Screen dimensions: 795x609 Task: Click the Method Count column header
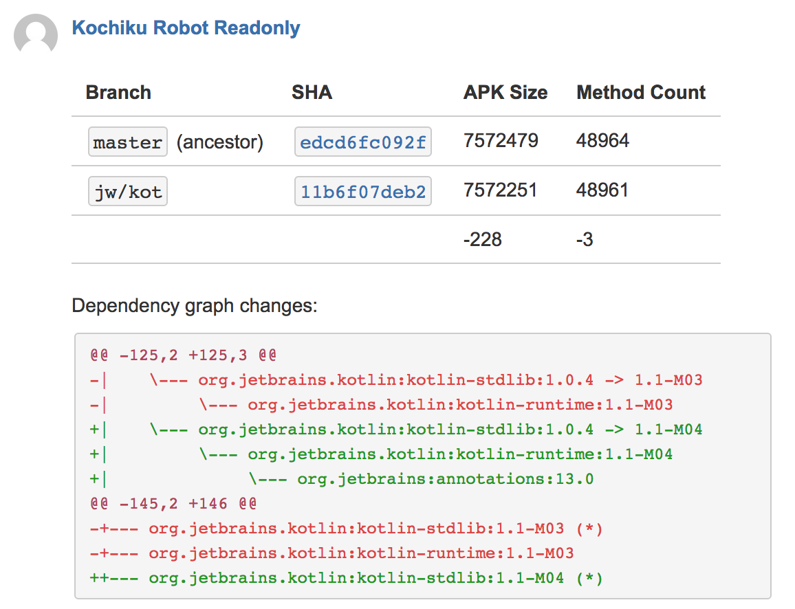point(641,93)
